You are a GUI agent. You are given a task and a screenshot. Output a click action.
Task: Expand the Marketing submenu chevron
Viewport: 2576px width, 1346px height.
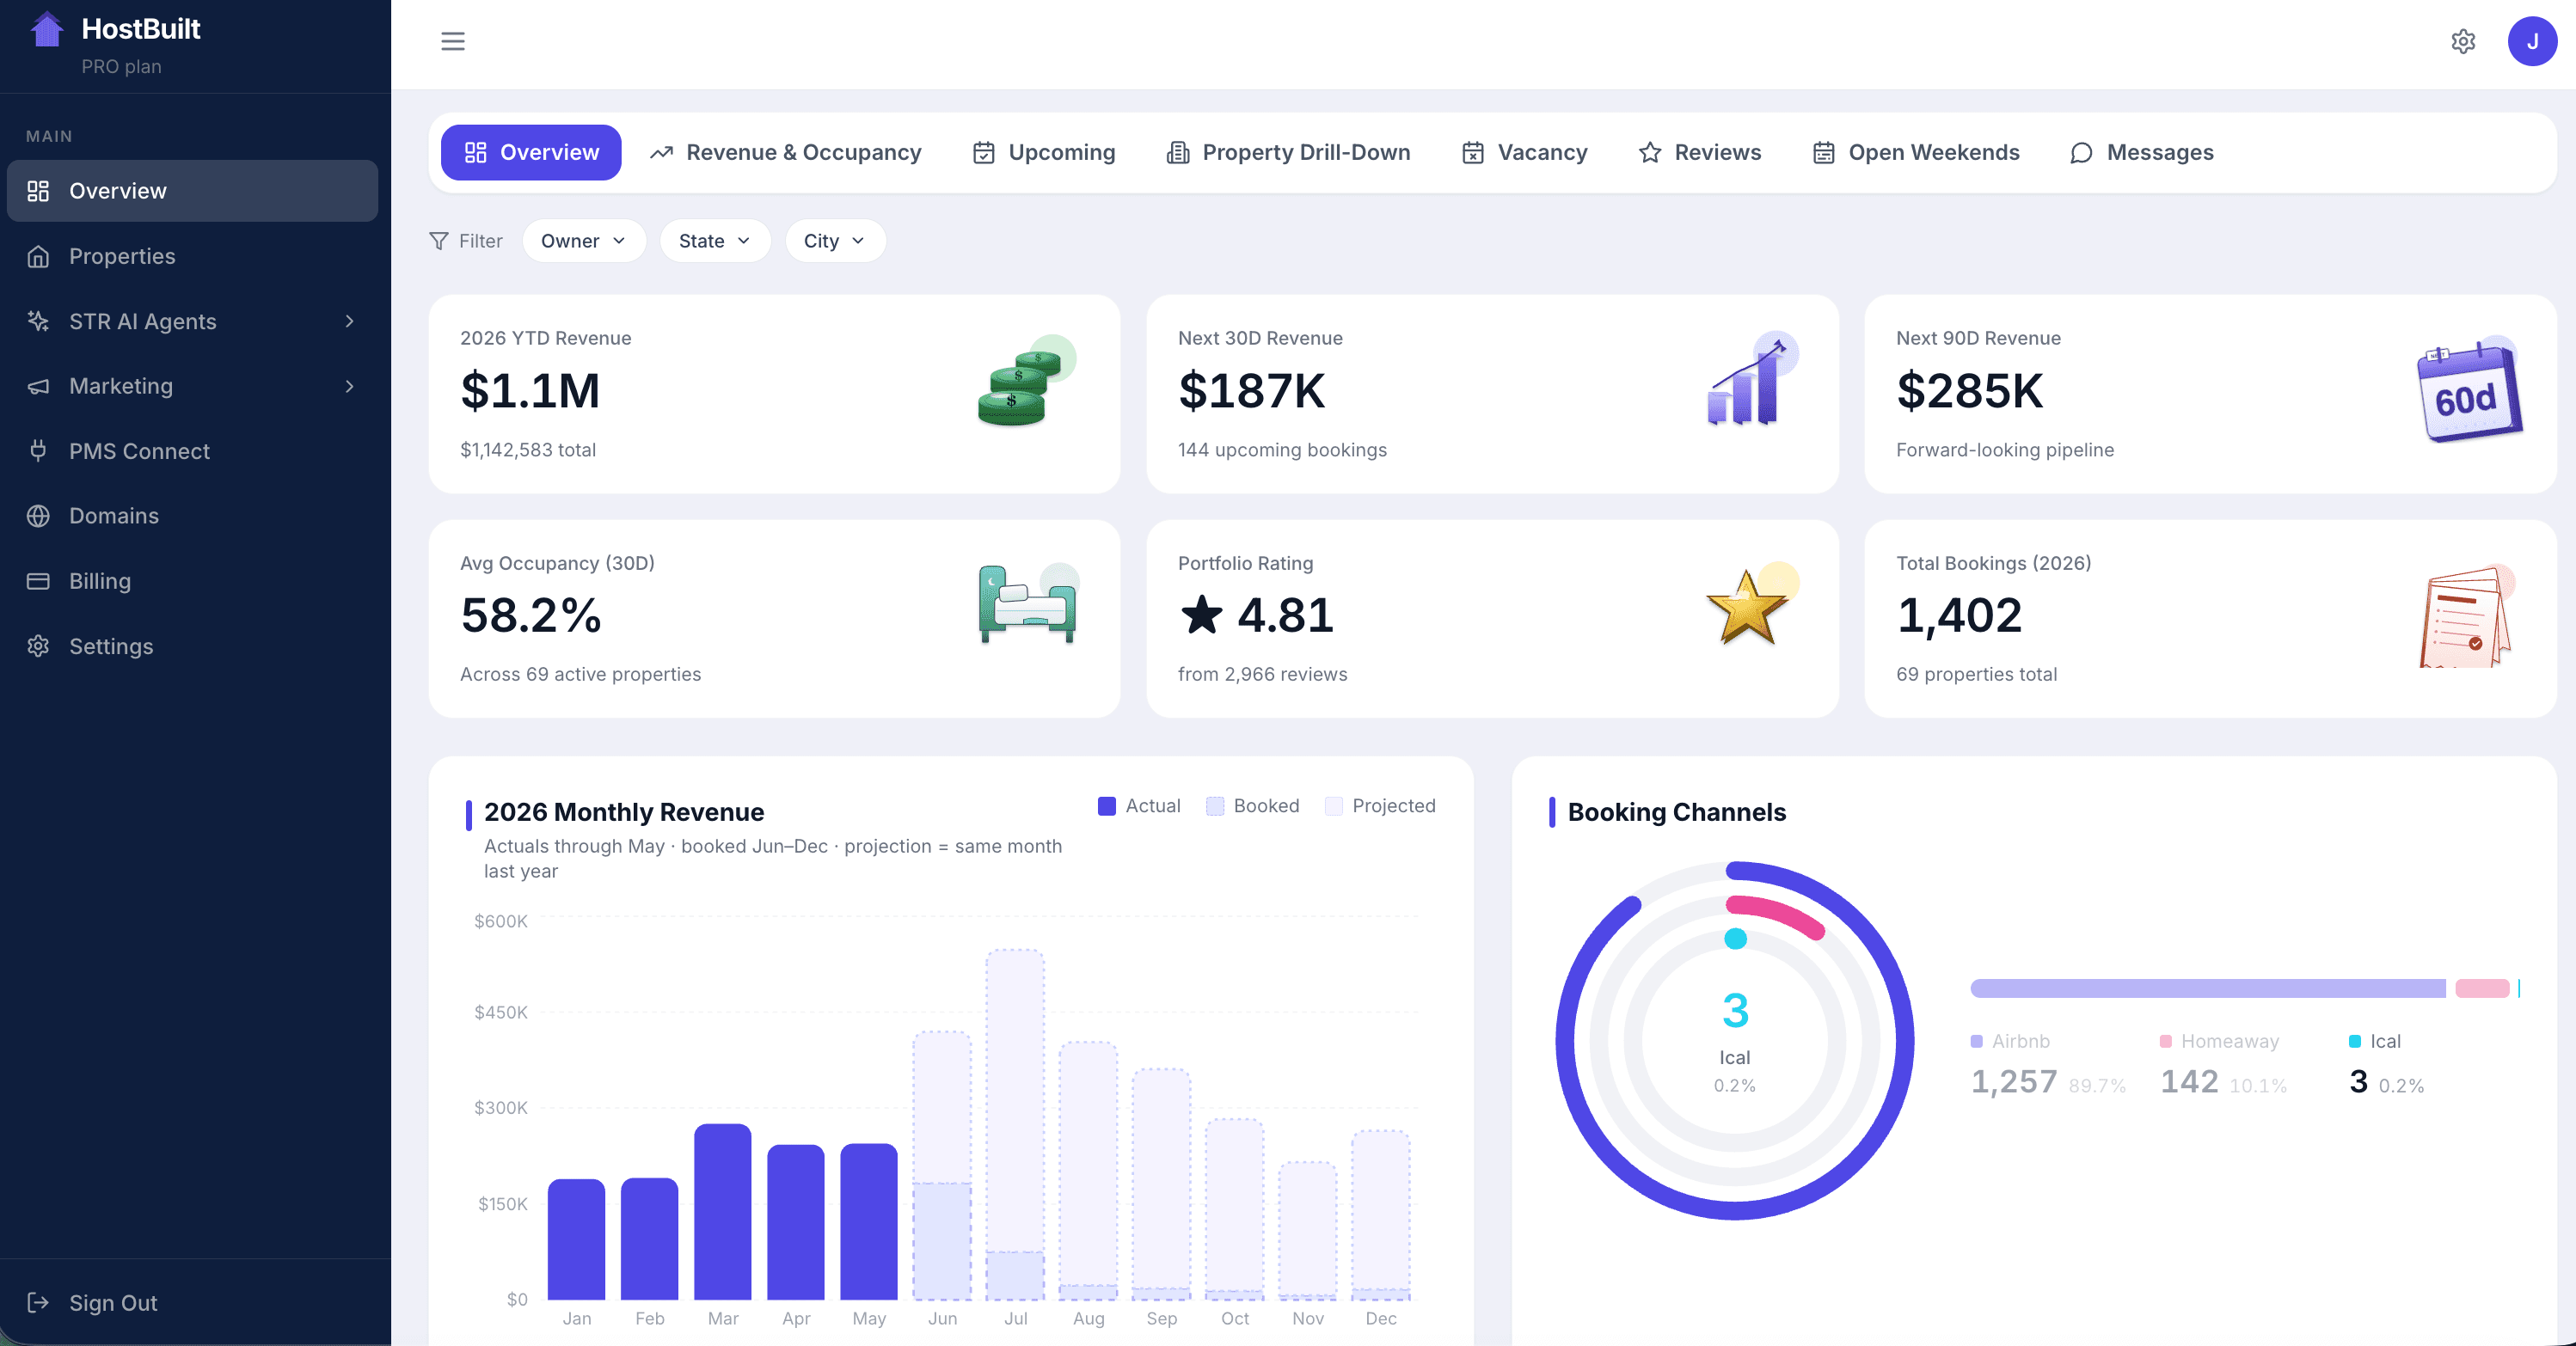pyautogui.click(x=349, y=386)
